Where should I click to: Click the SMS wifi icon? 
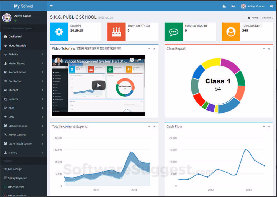(6, 117)
